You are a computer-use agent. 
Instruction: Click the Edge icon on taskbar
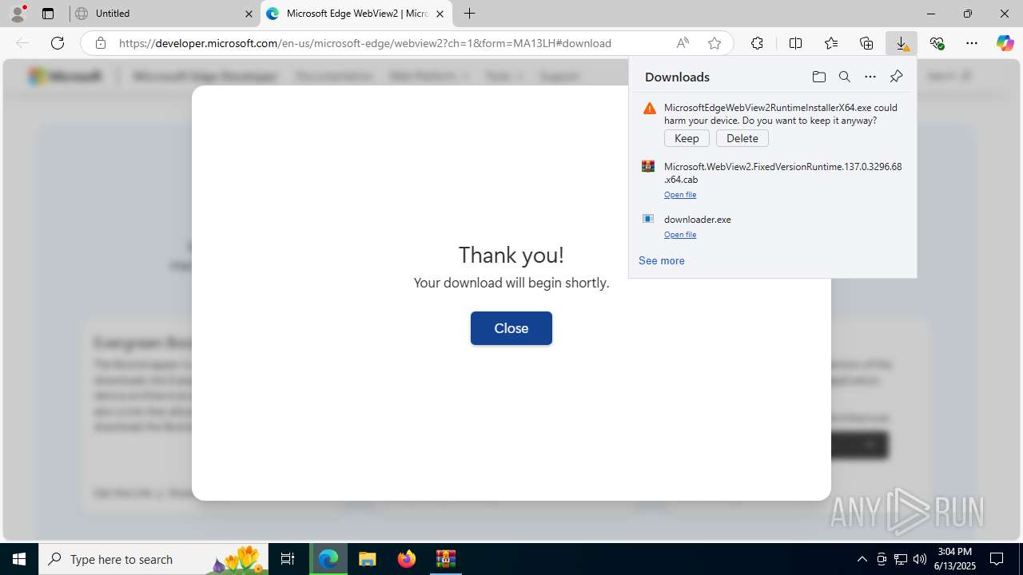coord(328,559)
